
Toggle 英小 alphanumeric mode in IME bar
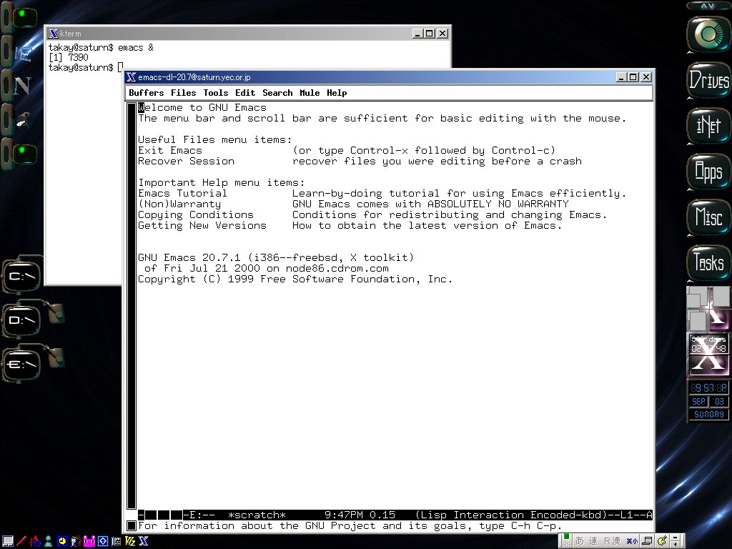tap(632, 541)
